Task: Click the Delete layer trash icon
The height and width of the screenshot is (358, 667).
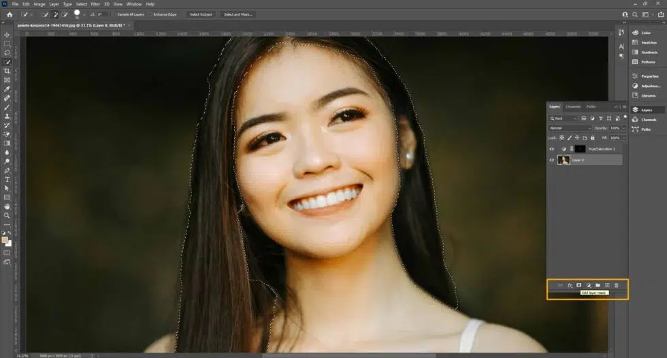Action: (x=617, y=285)
